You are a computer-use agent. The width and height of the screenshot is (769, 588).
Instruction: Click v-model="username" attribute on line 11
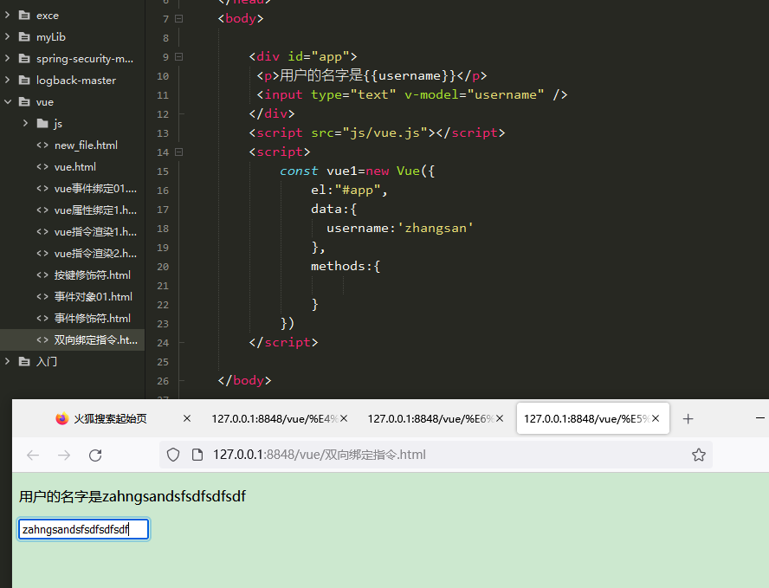coord(475,94)
